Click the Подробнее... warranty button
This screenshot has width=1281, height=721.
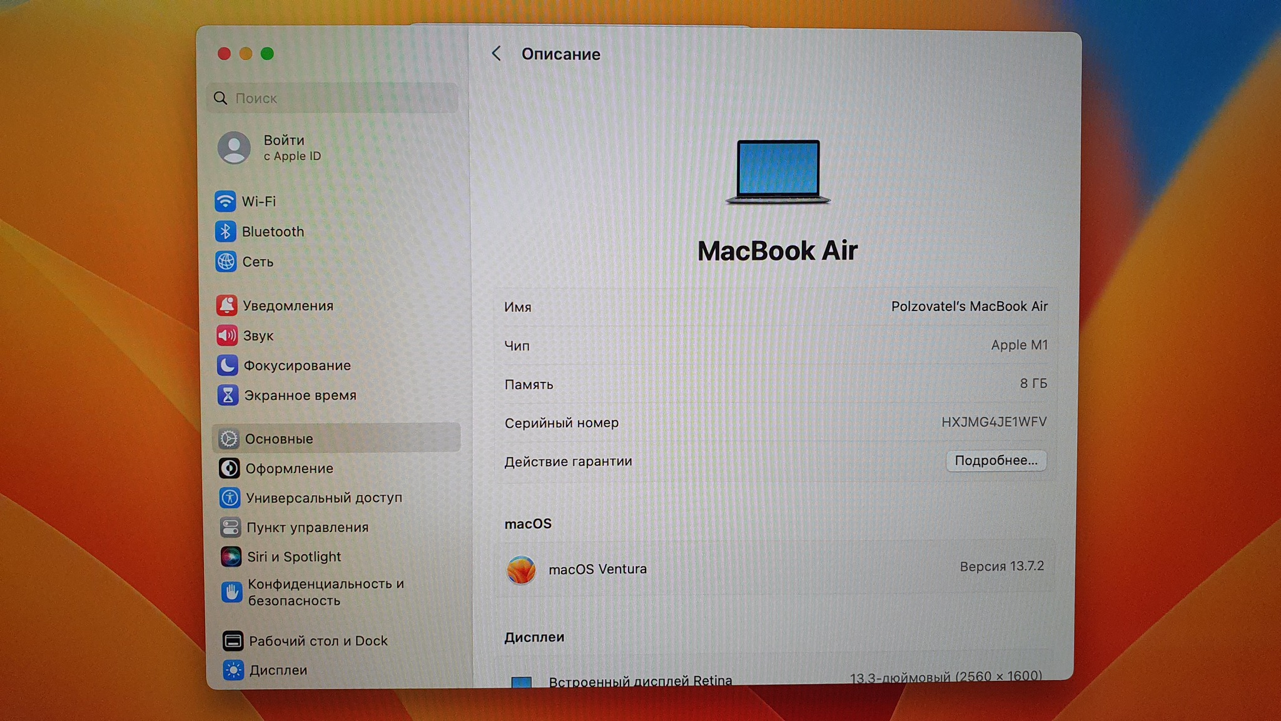point(995,461)
